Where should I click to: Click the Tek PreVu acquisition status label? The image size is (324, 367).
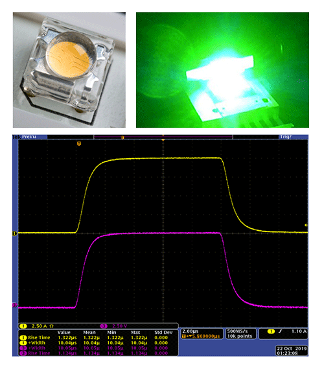click(x=25, y=137)
